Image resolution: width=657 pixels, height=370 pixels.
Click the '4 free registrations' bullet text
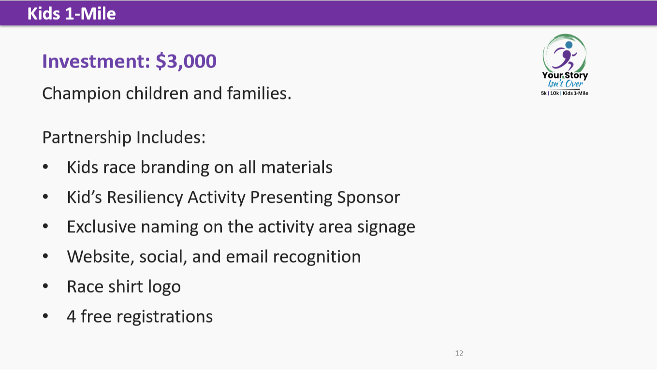click(x=140, y=316)
